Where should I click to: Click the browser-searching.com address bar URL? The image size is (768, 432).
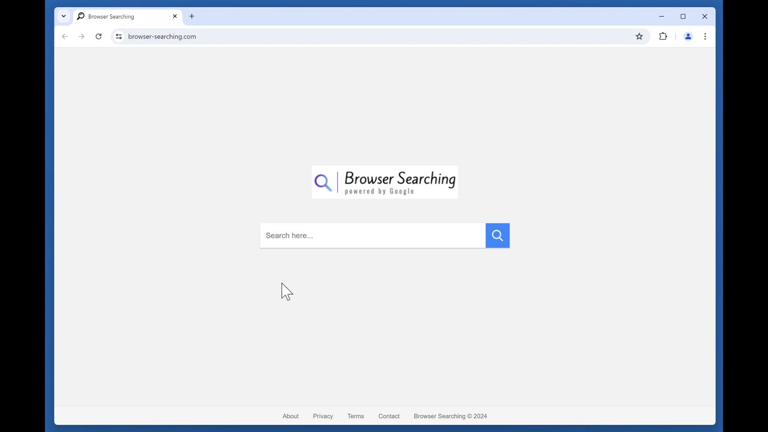click(x=162, y=37)
